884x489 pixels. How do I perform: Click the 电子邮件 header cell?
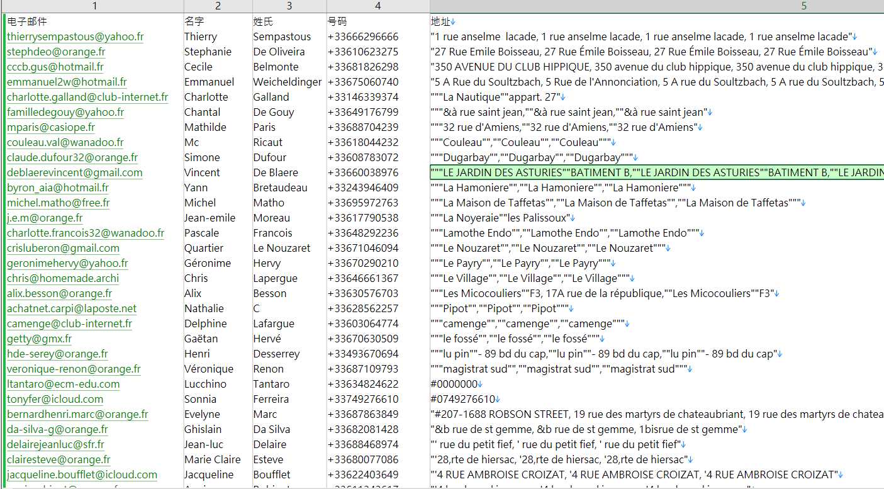coord(27,21)
